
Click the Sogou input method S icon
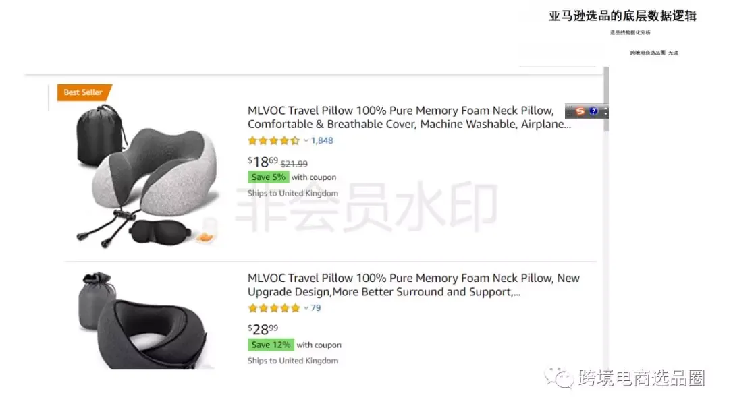coord(580,111)
